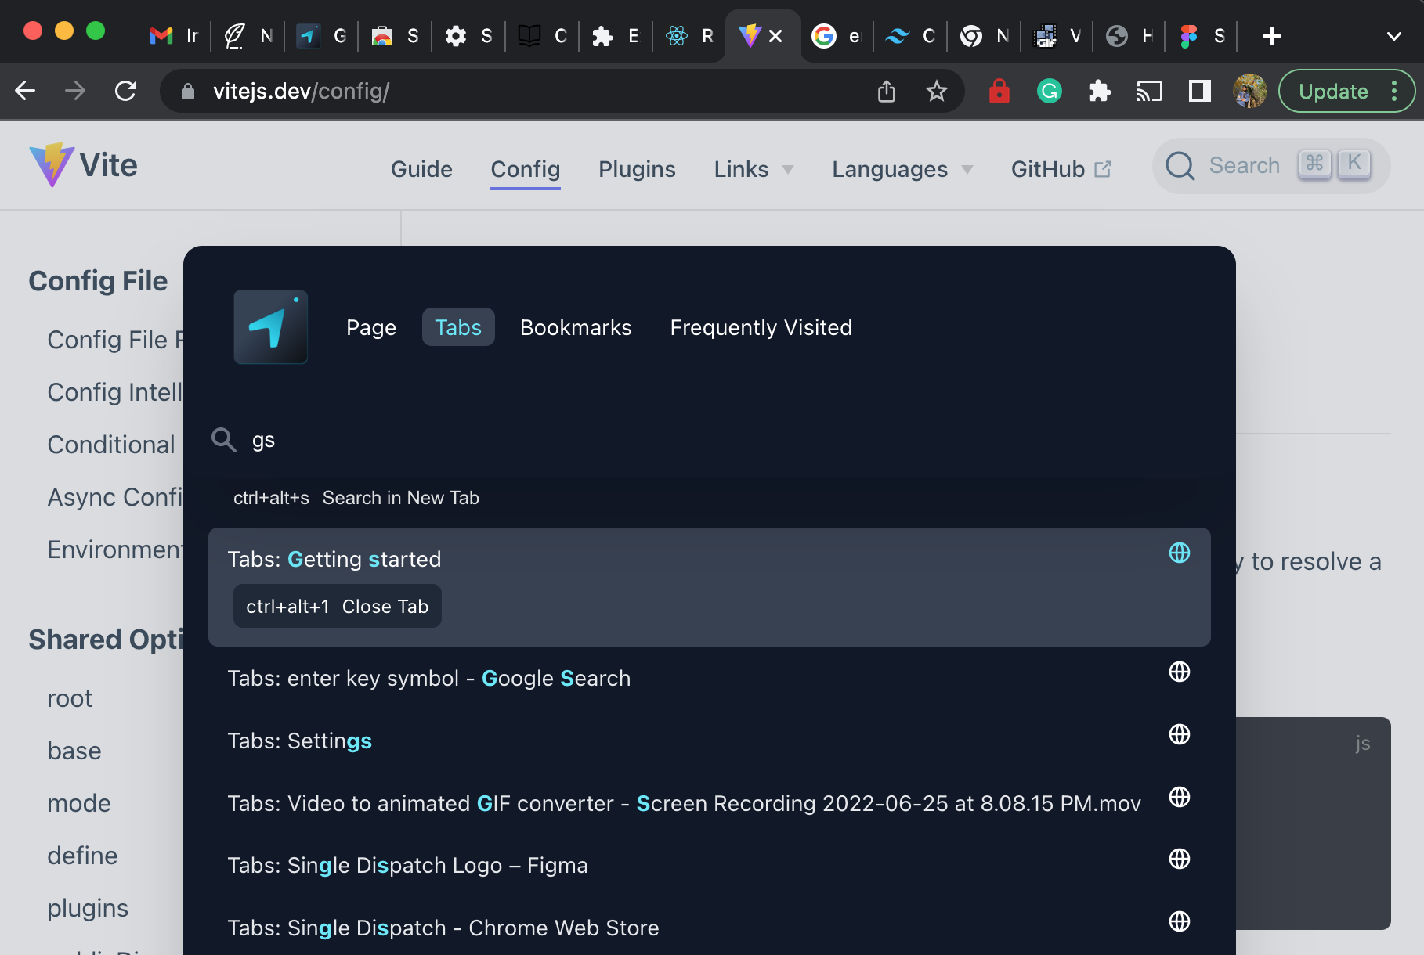The image size is (1424, 955).
Task: Open the plugins sidebar link
Action: [88, 908]
